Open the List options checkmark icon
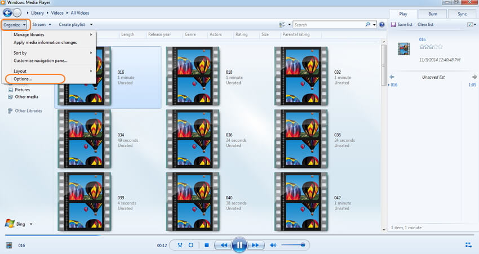This screenshot has width=479, height=254. (x=471, y=24)
